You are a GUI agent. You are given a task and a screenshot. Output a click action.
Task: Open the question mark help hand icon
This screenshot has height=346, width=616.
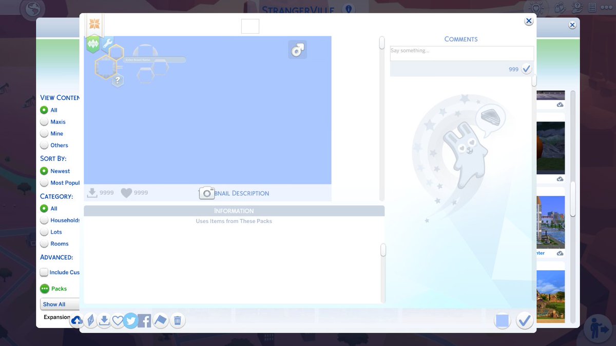576,7
